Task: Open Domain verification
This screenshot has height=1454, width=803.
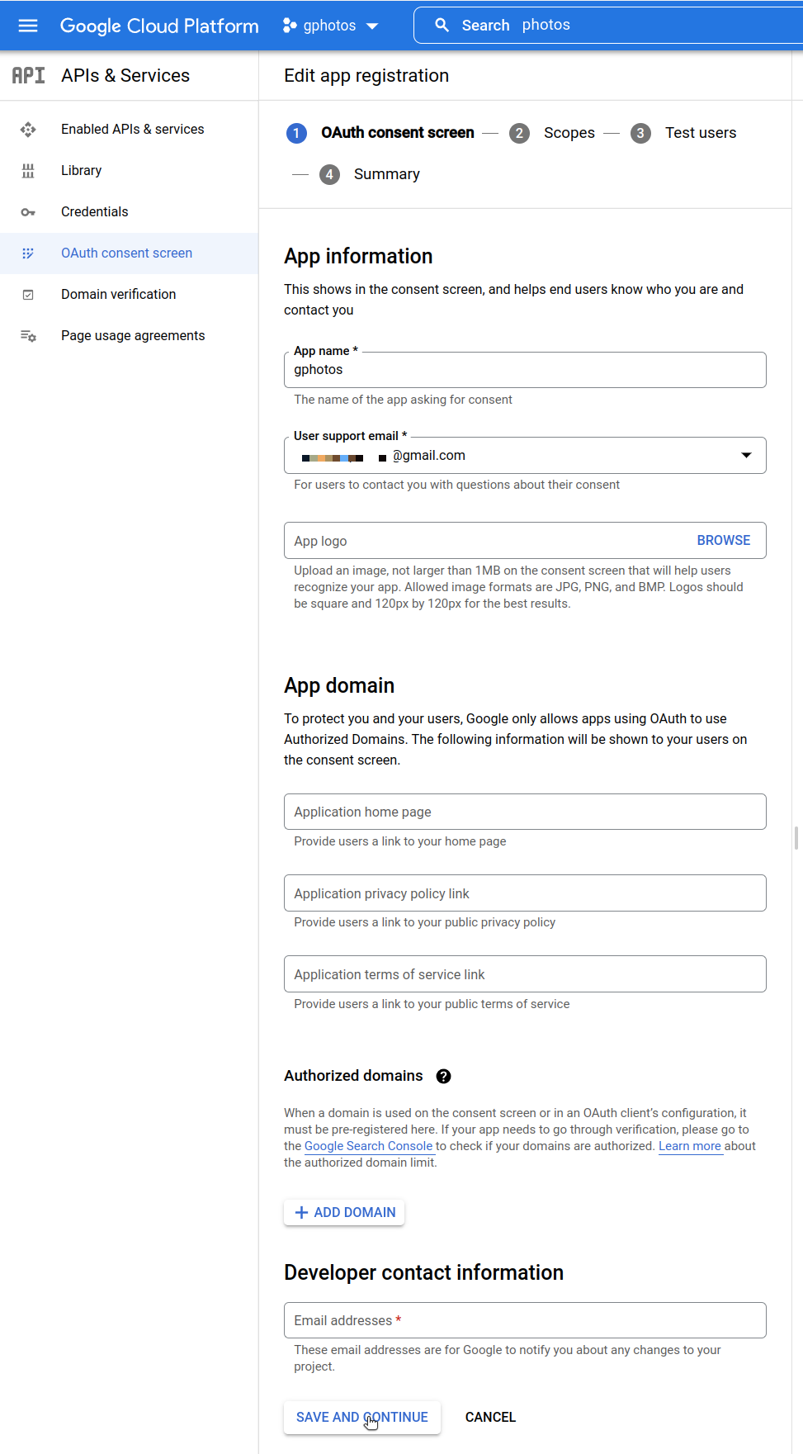Action: [x=118, y=294]
